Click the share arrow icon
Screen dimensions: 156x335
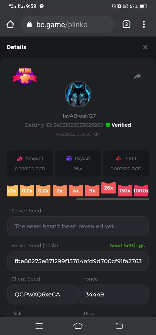pos(137,76)
